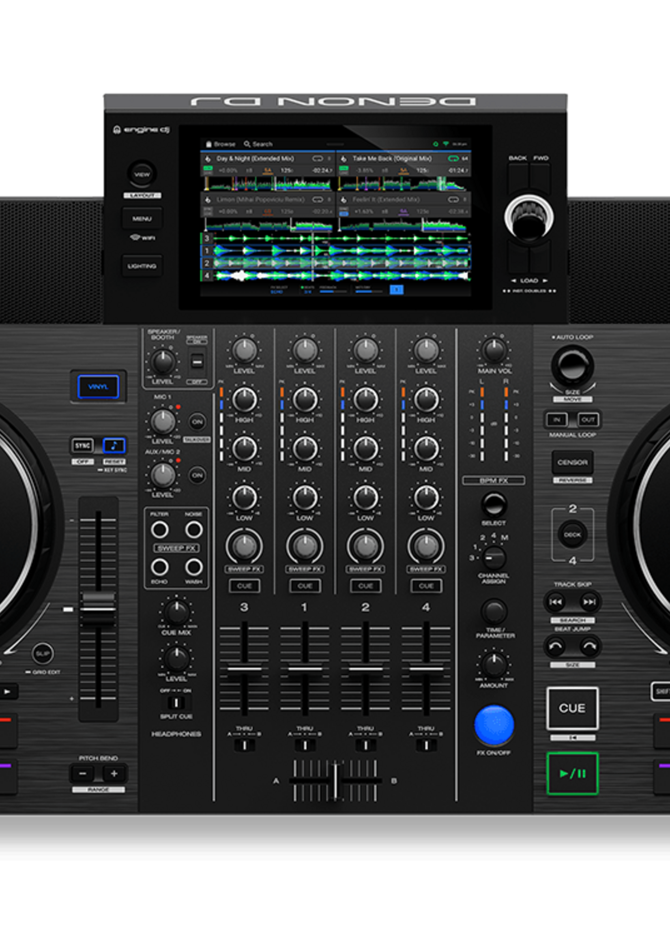Toggle the AUX/MIC 2 ON button
This screenshot has height=938, width=670.
click(197, 475)
